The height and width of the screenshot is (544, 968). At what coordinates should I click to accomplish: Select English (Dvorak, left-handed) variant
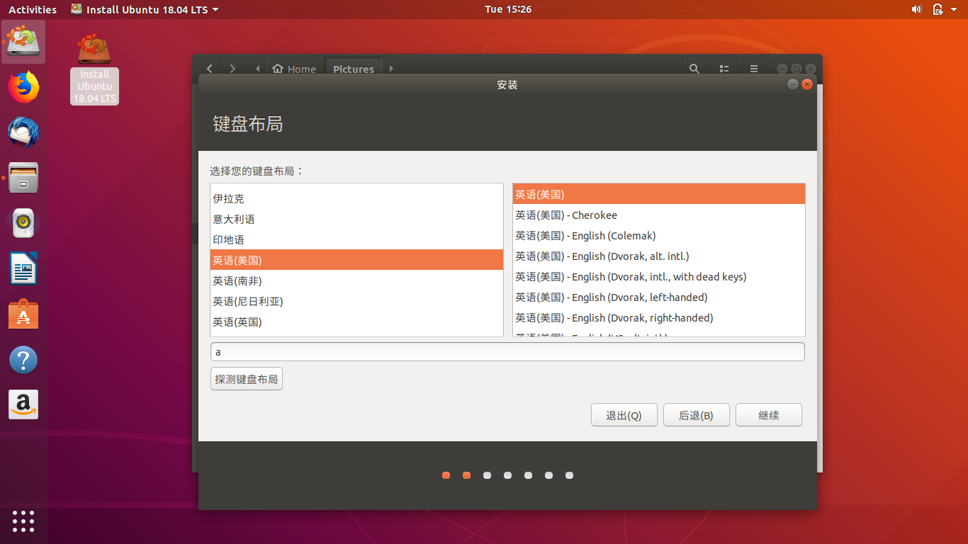[x=659, y=297]
